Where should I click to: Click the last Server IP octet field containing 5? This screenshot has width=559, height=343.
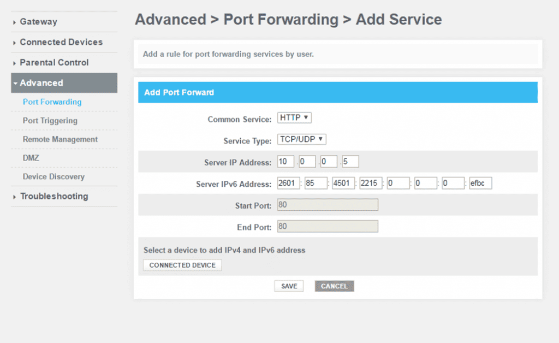click(x=350, y=162)
